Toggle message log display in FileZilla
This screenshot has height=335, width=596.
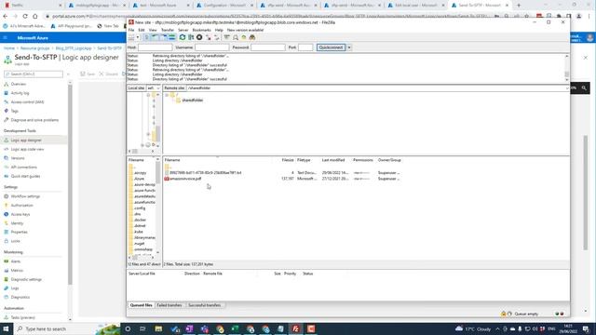tap(147, 37)
